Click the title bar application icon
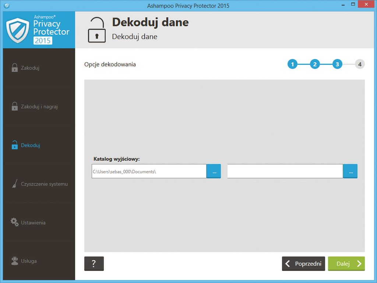377x283 pixels. click(x=7, y=6)
